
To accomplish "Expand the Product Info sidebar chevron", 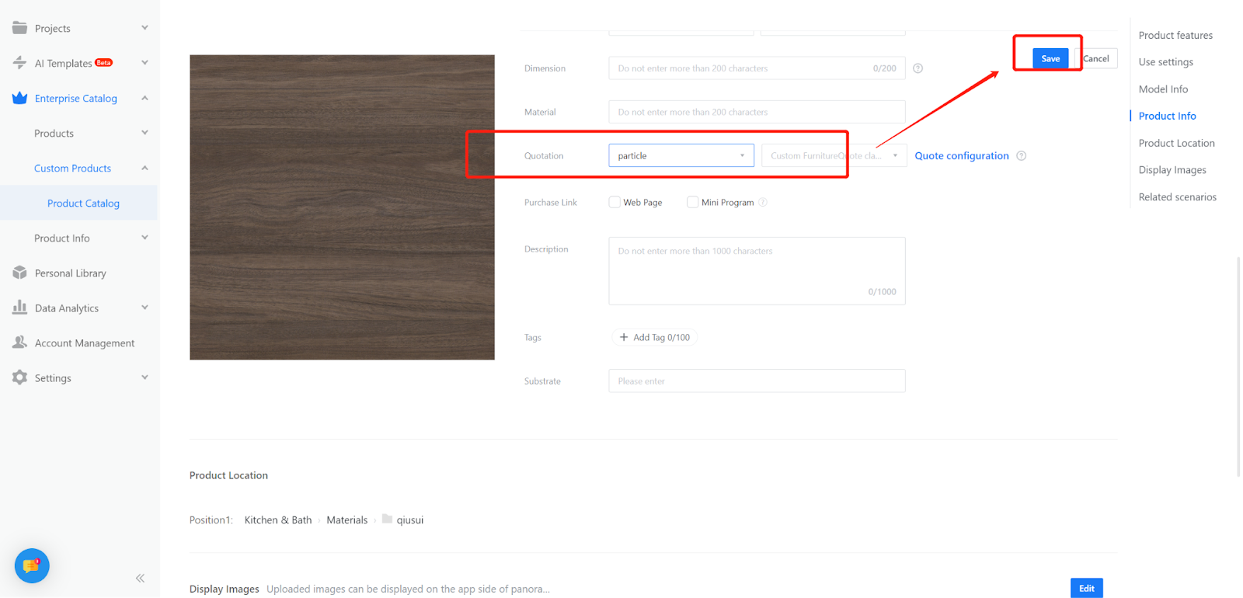I will [144, 238].
